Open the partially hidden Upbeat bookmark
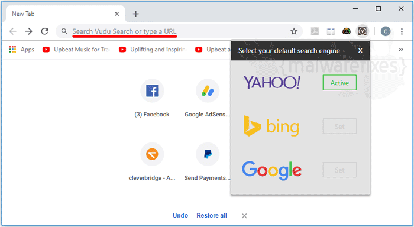The image size is (414, 227). pyautogui.click(x=213, y=49)
